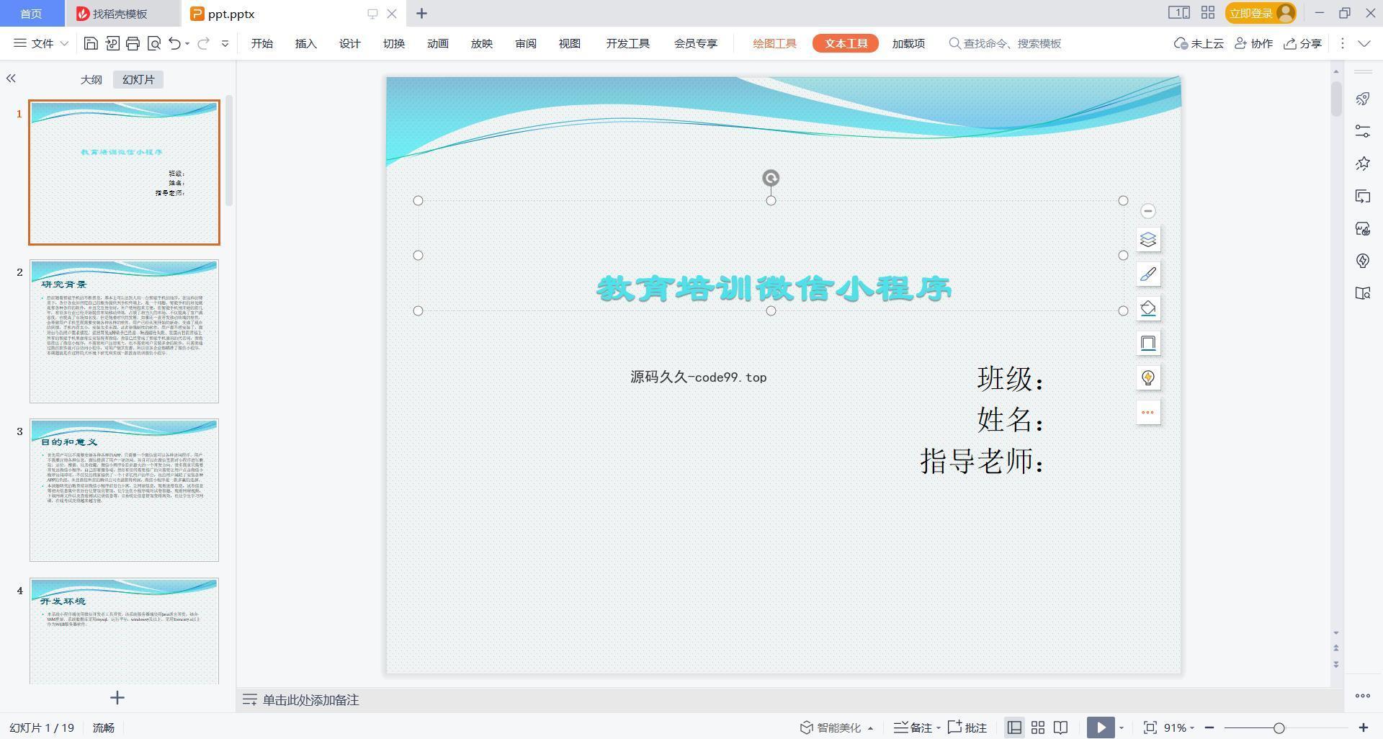Open the 文件 menu dropdown
Screen dimensions: 1383x739
tap(41, 43)
